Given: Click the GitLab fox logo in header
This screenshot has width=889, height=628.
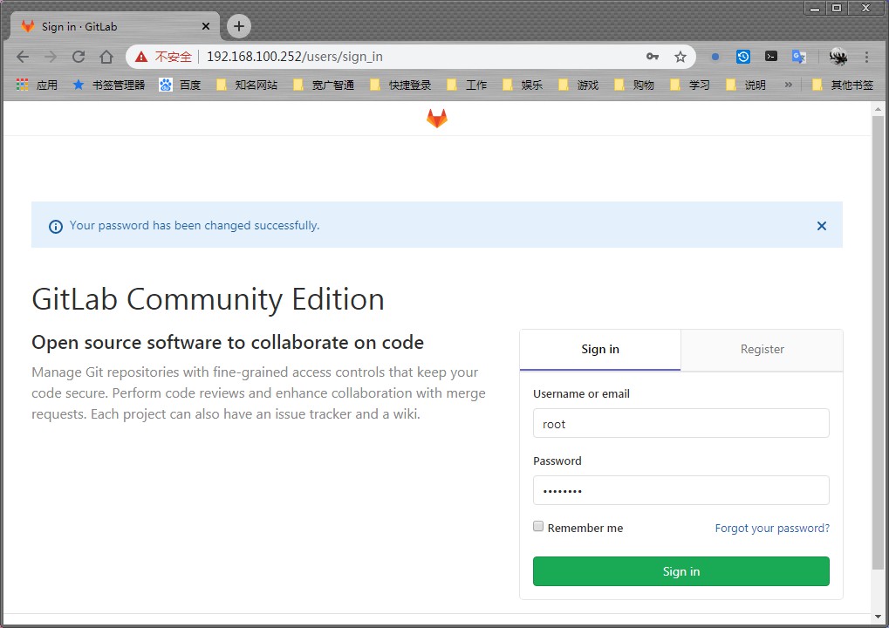Looking at the screenshot, I should [436, 118].
